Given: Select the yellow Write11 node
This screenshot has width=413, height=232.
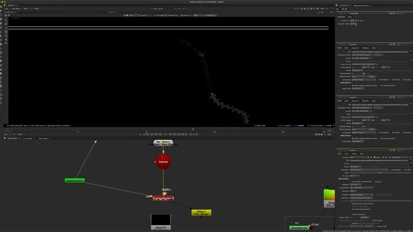Looking at the screenshot, I should click(201, 213).
